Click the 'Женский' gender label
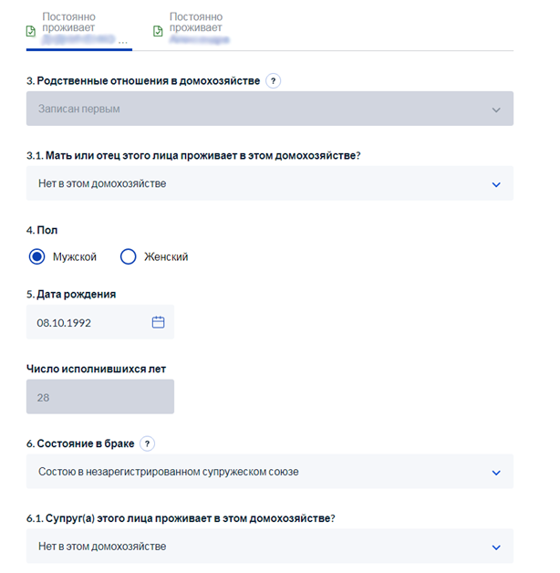Viewport: 560px width, 573px height. (166, 256)
